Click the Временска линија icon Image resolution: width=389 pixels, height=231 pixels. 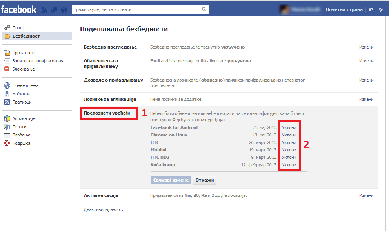tap(7, 61)
